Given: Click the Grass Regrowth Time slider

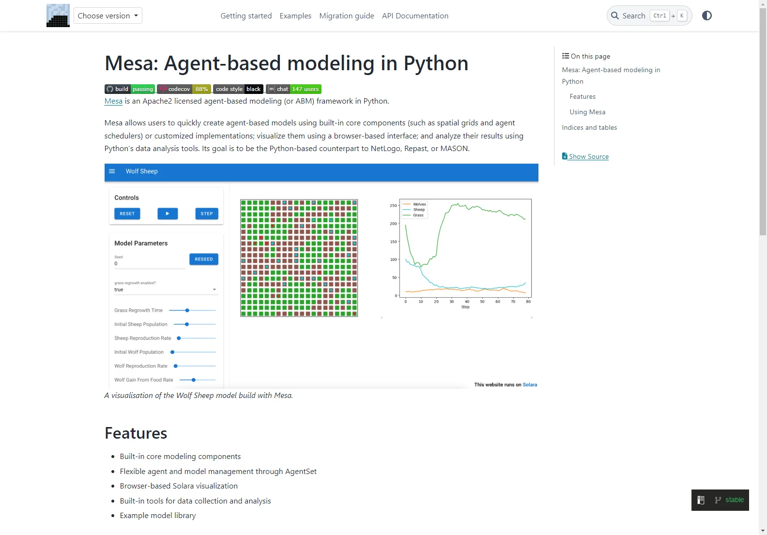Looking at the screenshot, I should tap(192, 310).
